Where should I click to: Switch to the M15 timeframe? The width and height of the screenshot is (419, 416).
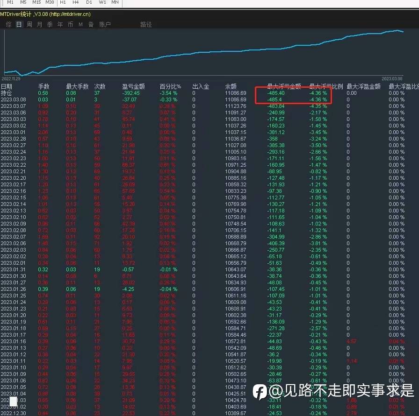36,2
